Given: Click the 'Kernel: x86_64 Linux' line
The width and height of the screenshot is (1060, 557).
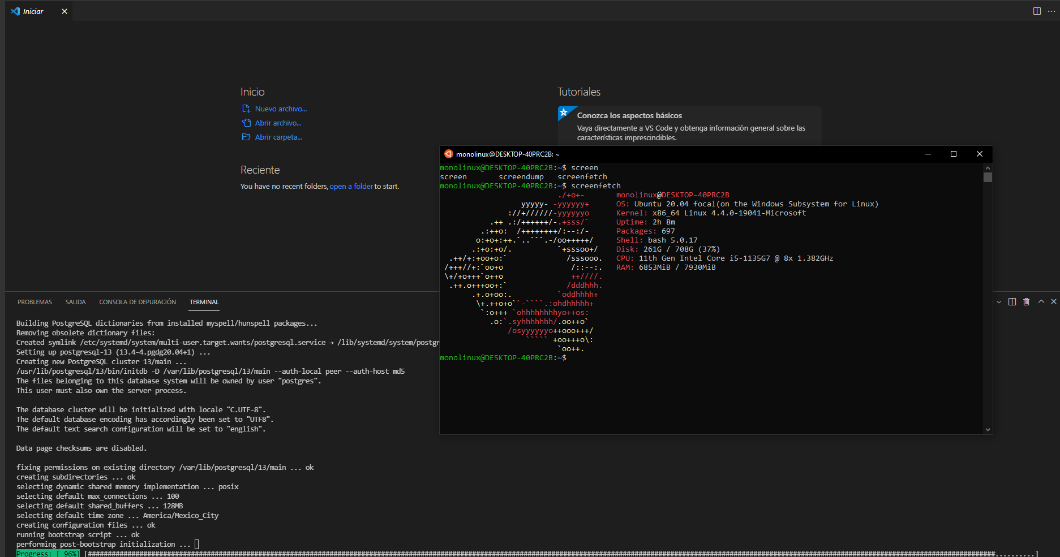Looking at the screenshot, I should point(711,213).
